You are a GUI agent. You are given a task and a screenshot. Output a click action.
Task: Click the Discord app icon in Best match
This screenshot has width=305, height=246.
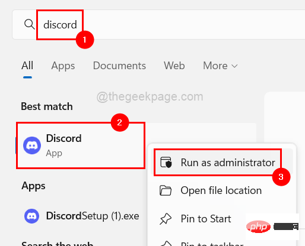(32, 145)
